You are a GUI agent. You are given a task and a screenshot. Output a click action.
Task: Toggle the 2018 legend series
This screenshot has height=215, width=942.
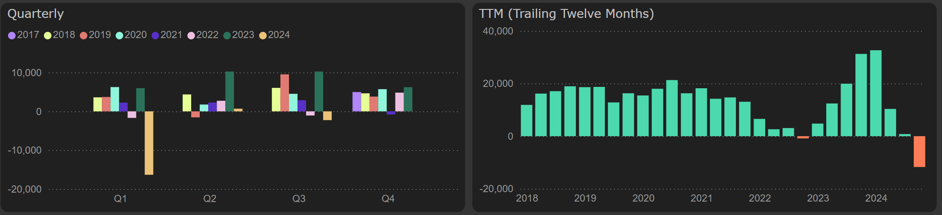60,35
